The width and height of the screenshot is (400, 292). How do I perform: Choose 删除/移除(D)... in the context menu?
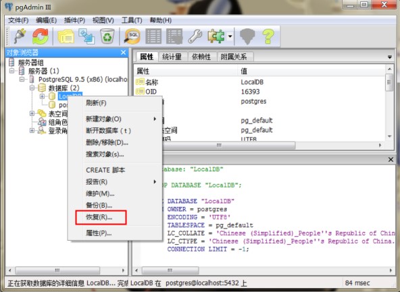pyautogui.click(x=115, y=142)
